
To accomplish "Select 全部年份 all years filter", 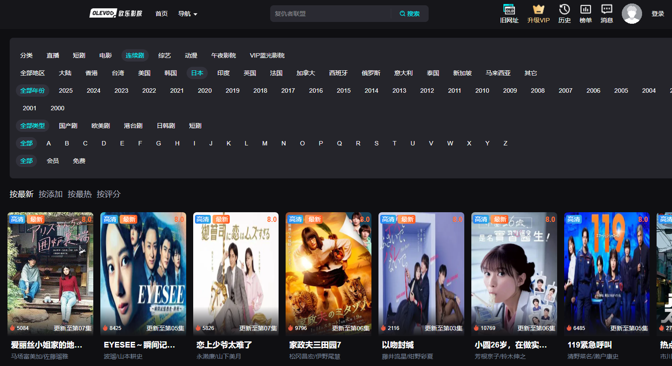I will point(33,91).
